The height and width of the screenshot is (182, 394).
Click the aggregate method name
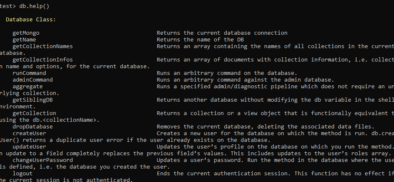[x=28, y=87]
